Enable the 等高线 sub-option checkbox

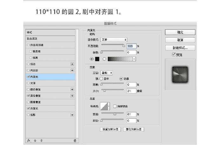pyautogui.click(x=30, y=52)
